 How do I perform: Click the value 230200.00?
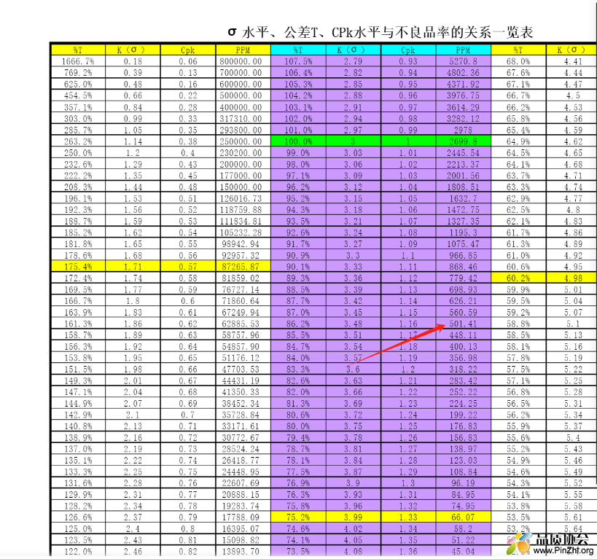(x=243, y=153)
